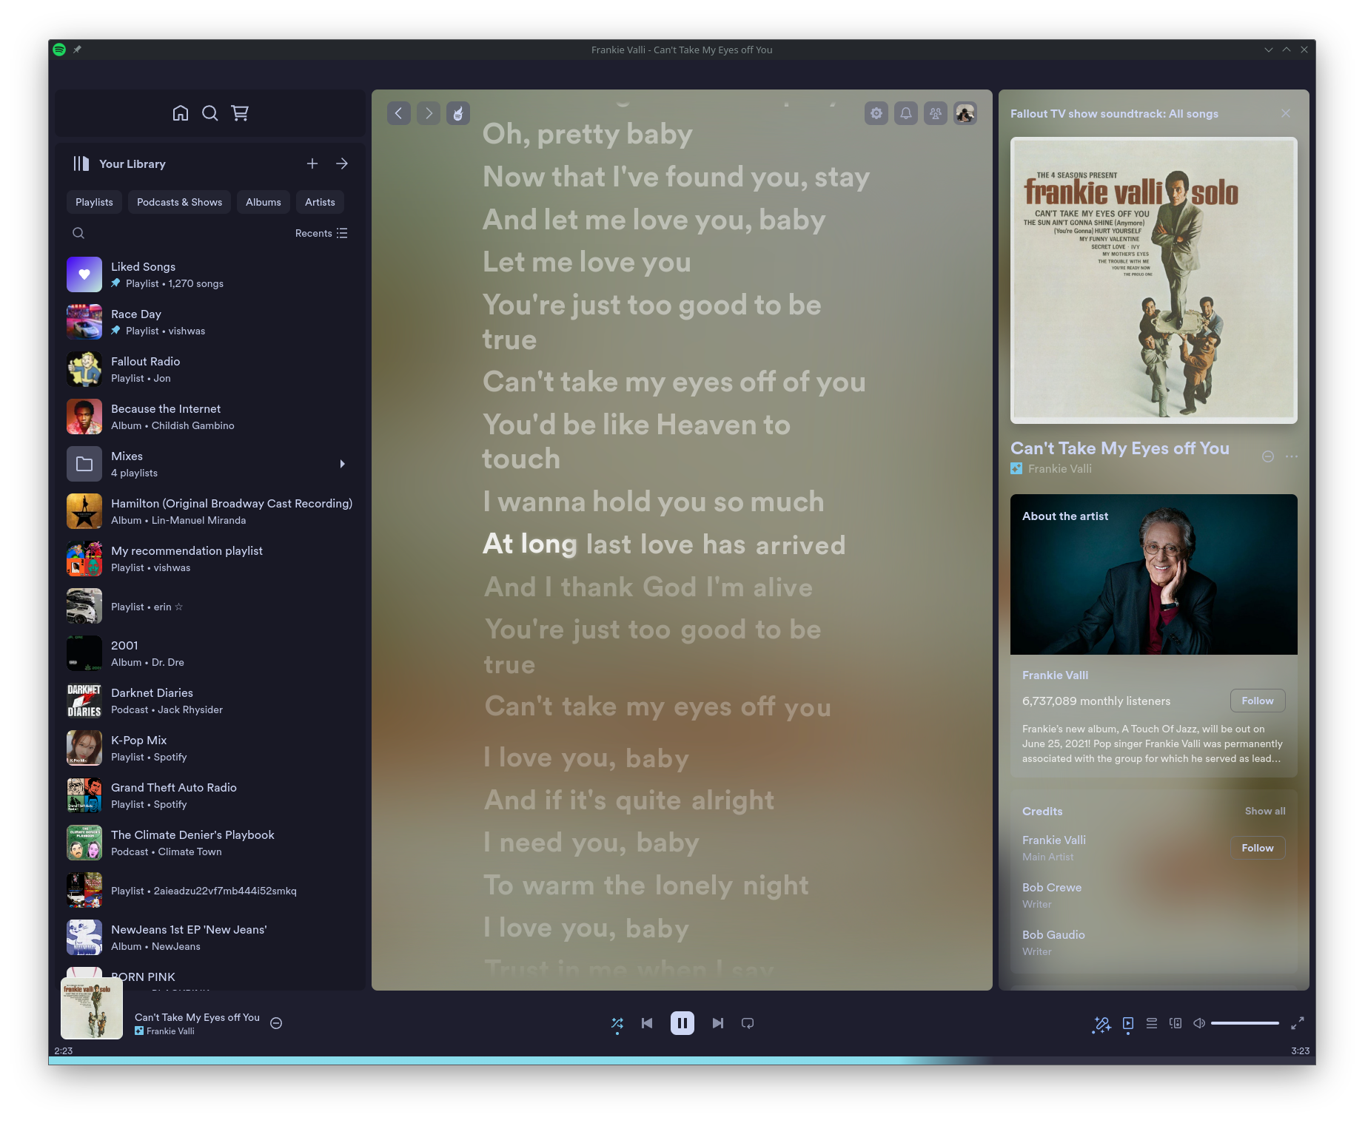Open Fallout Radio playlist

210,370
